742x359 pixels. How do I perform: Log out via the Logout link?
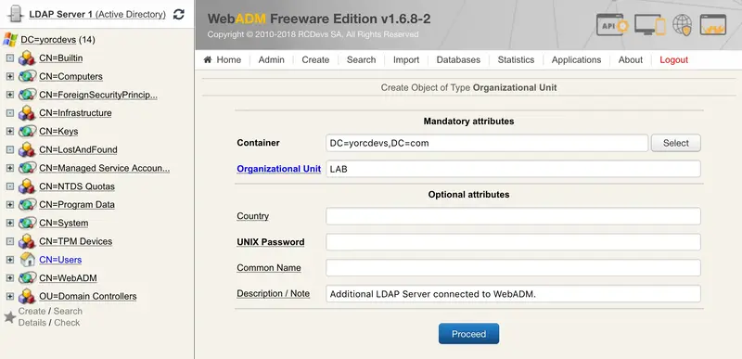tap(674, 60)
